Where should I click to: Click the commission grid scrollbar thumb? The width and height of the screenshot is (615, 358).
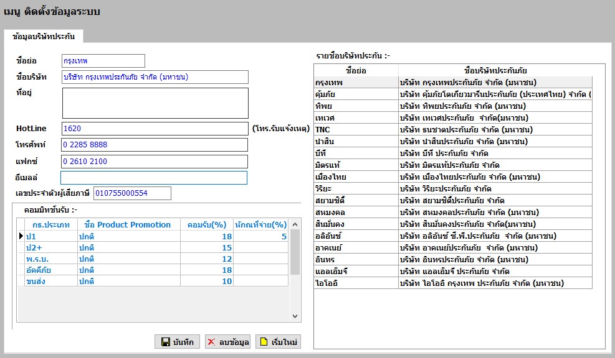pyautogui.click(x=295, y=252)
